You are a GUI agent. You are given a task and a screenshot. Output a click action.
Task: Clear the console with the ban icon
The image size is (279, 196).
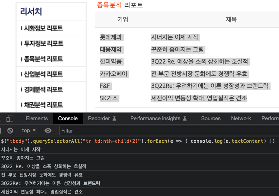tap(10, 131)
